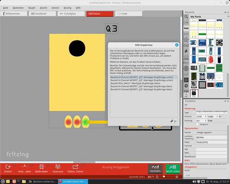
Task: Open the Bearbeiten menu
Action: [x=18, y=8]
